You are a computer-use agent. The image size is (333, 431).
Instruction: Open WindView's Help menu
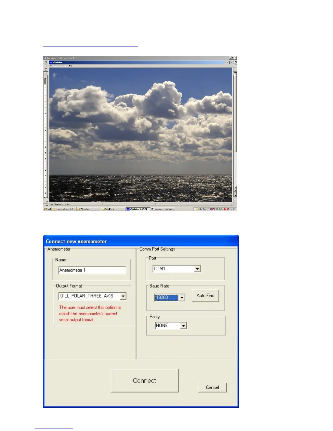coord(71,66)
